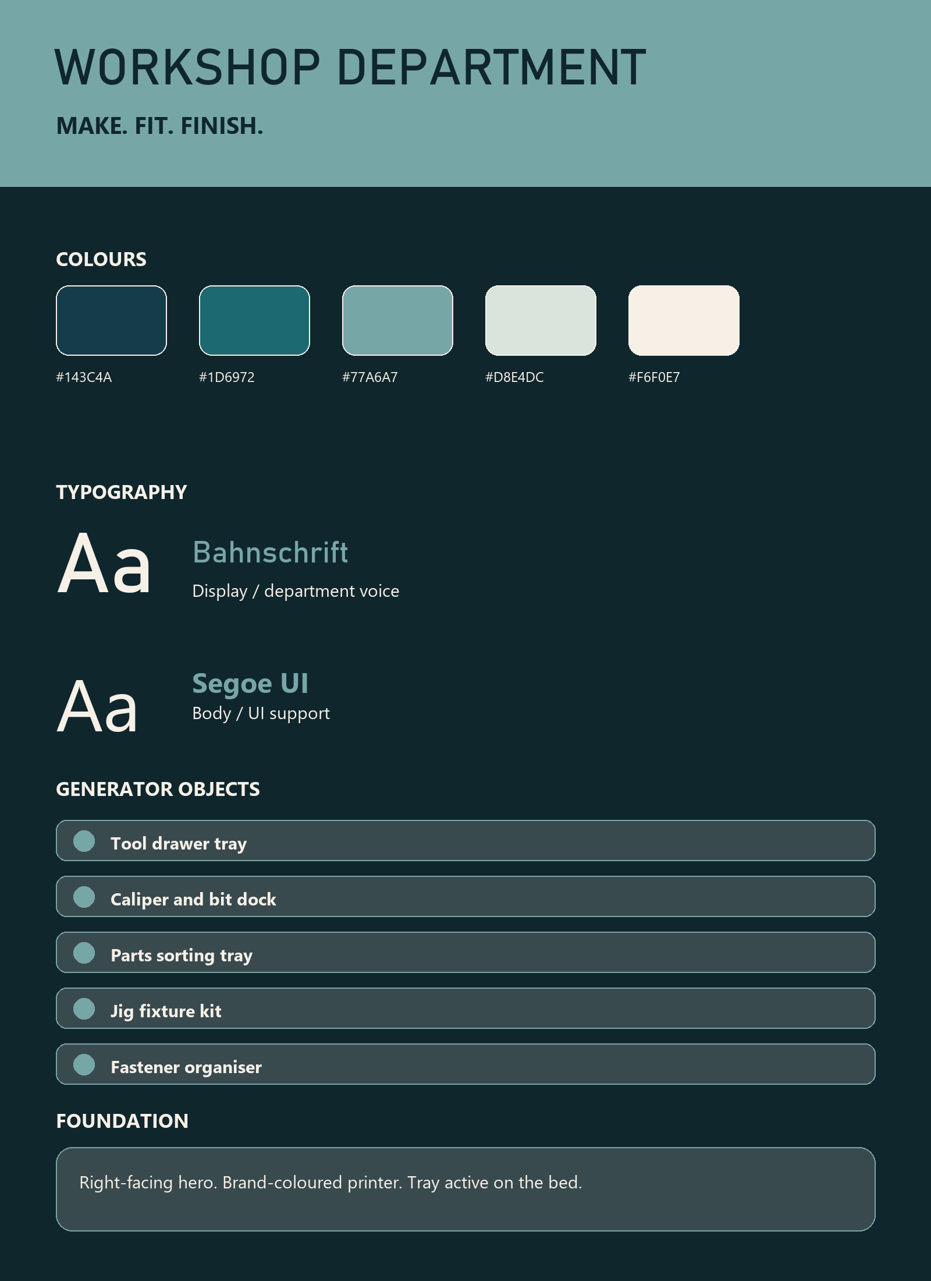Click the circle icon beside Tool drawer tray

tap(84, 841)
